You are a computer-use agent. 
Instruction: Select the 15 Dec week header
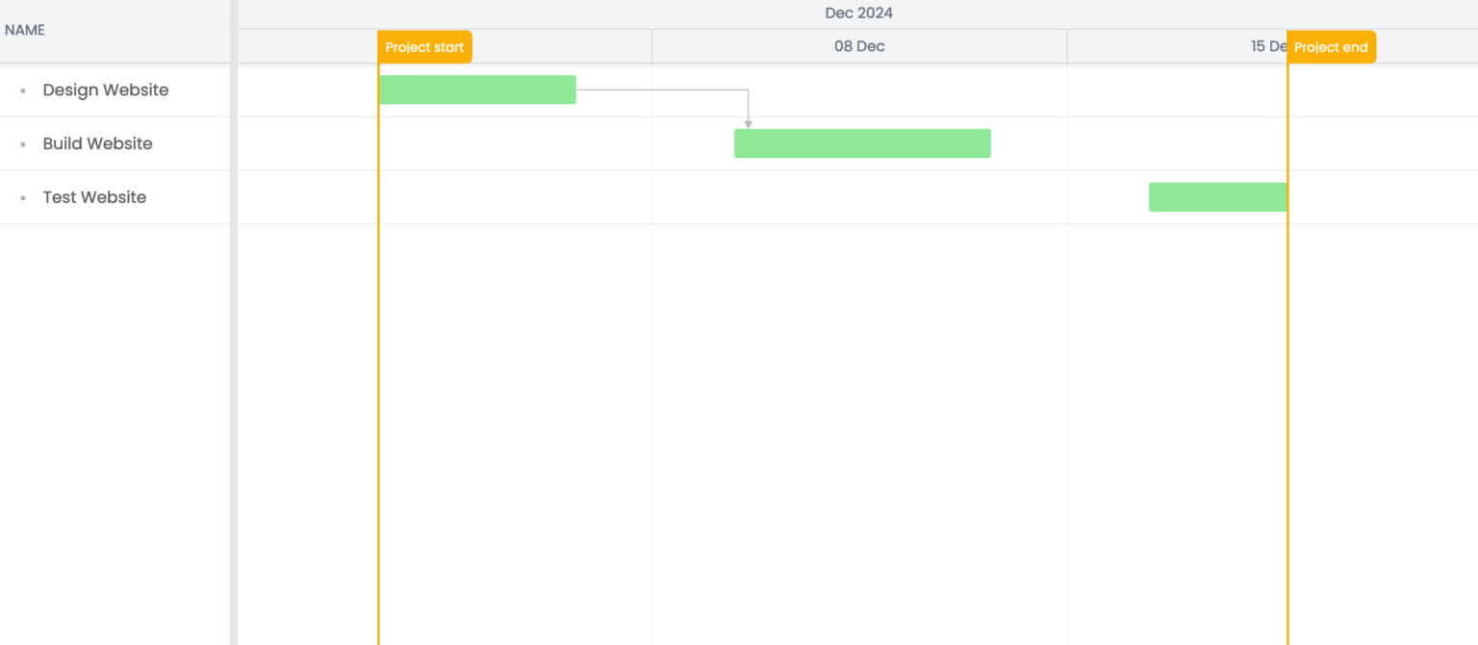1261,45
